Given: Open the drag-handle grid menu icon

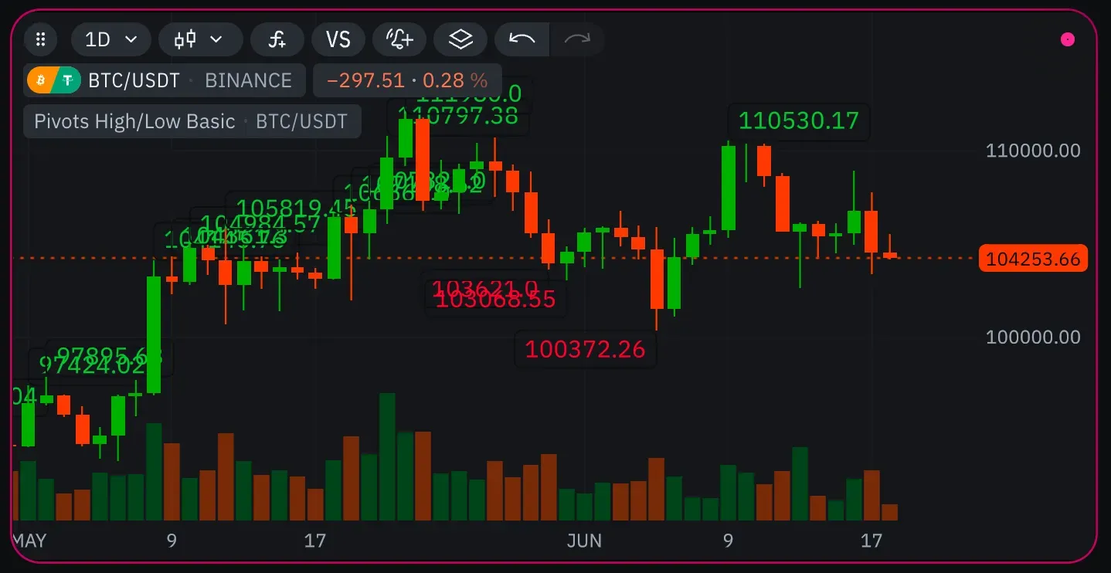Looking at the screenshot, I should click(x=42, y=39).
